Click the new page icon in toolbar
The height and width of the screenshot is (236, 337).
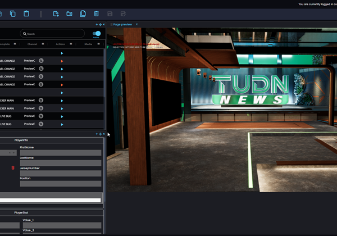(56, 13)
